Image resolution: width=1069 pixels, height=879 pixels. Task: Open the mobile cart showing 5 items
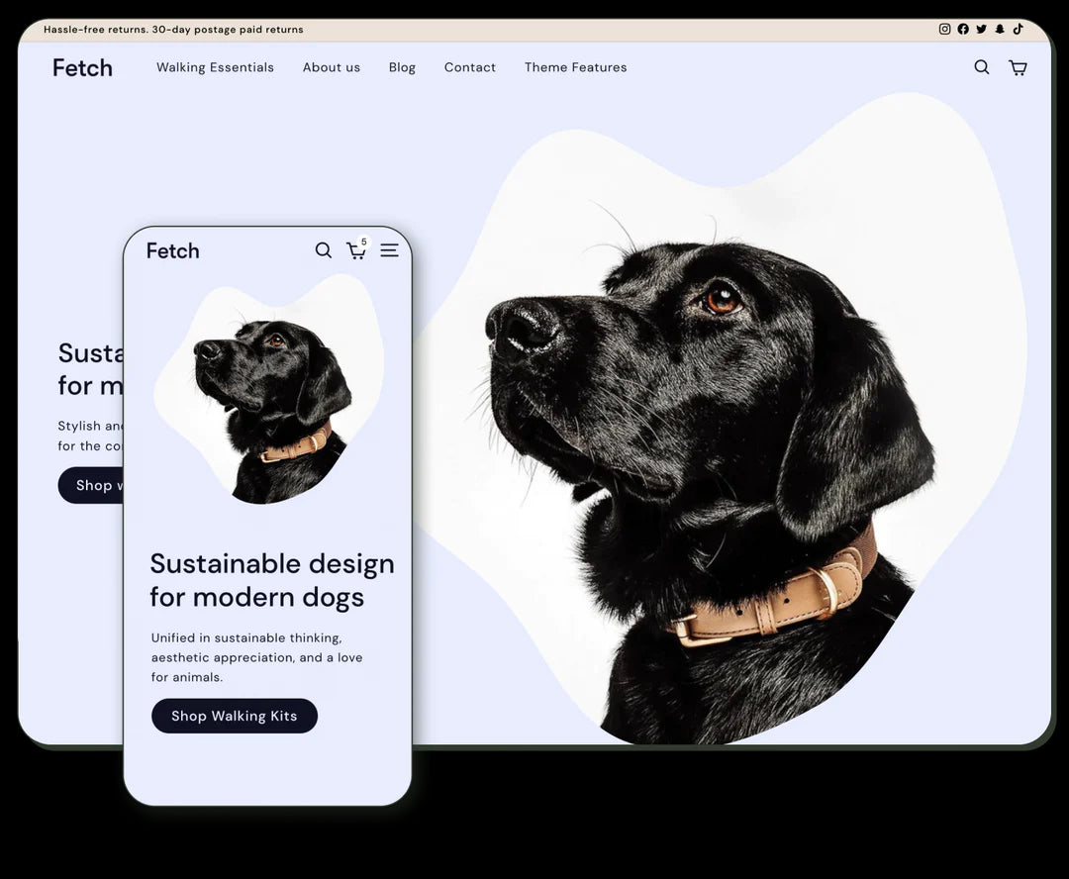coord(356,251)
